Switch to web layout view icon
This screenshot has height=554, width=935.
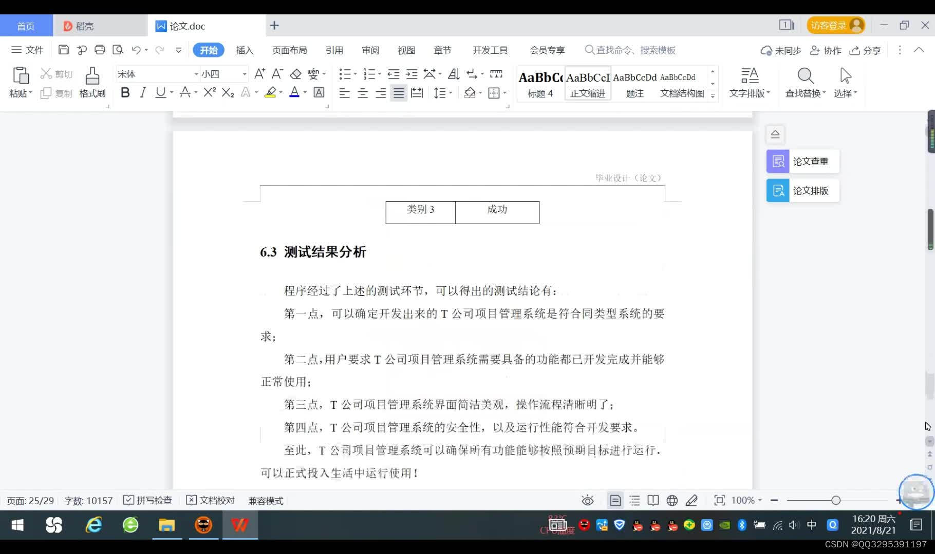click(672, 500)
